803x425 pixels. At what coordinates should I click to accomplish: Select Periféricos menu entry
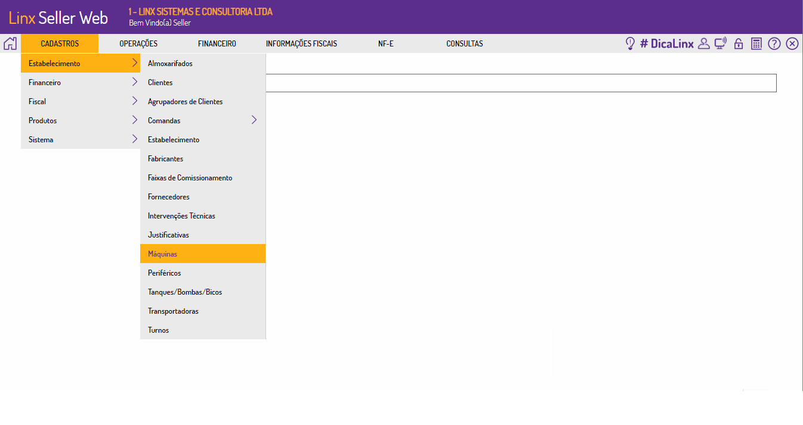[x=203, y=273]
